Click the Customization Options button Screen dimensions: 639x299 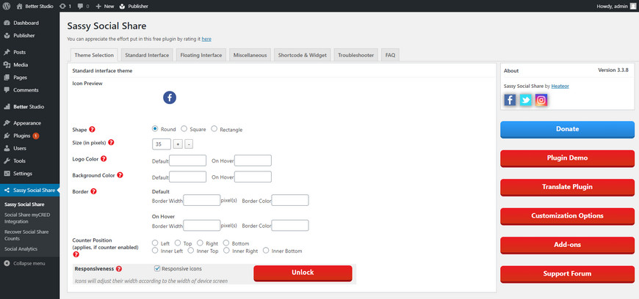pos(567,216)
